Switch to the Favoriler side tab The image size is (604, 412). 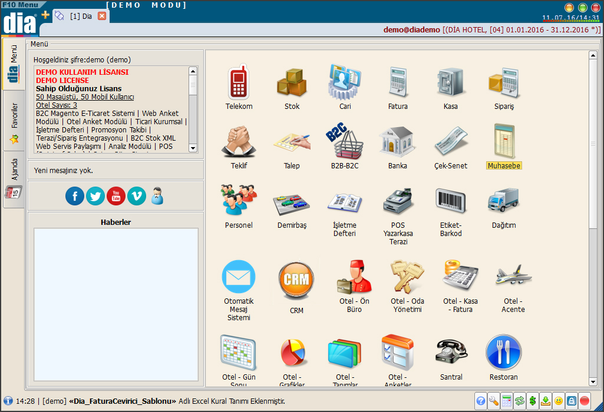14,121
